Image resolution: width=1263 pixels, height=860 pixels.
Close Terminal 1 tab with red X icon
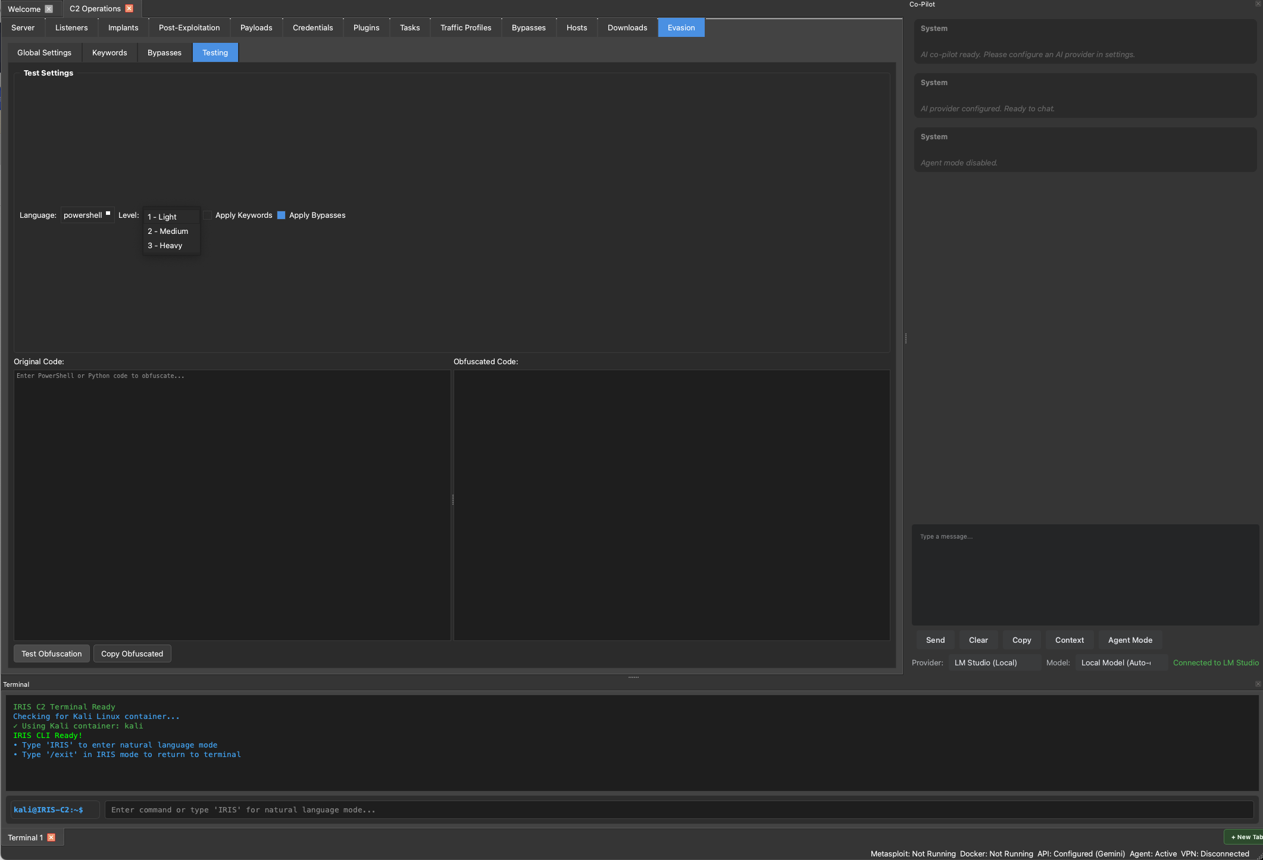coord(51,837)
